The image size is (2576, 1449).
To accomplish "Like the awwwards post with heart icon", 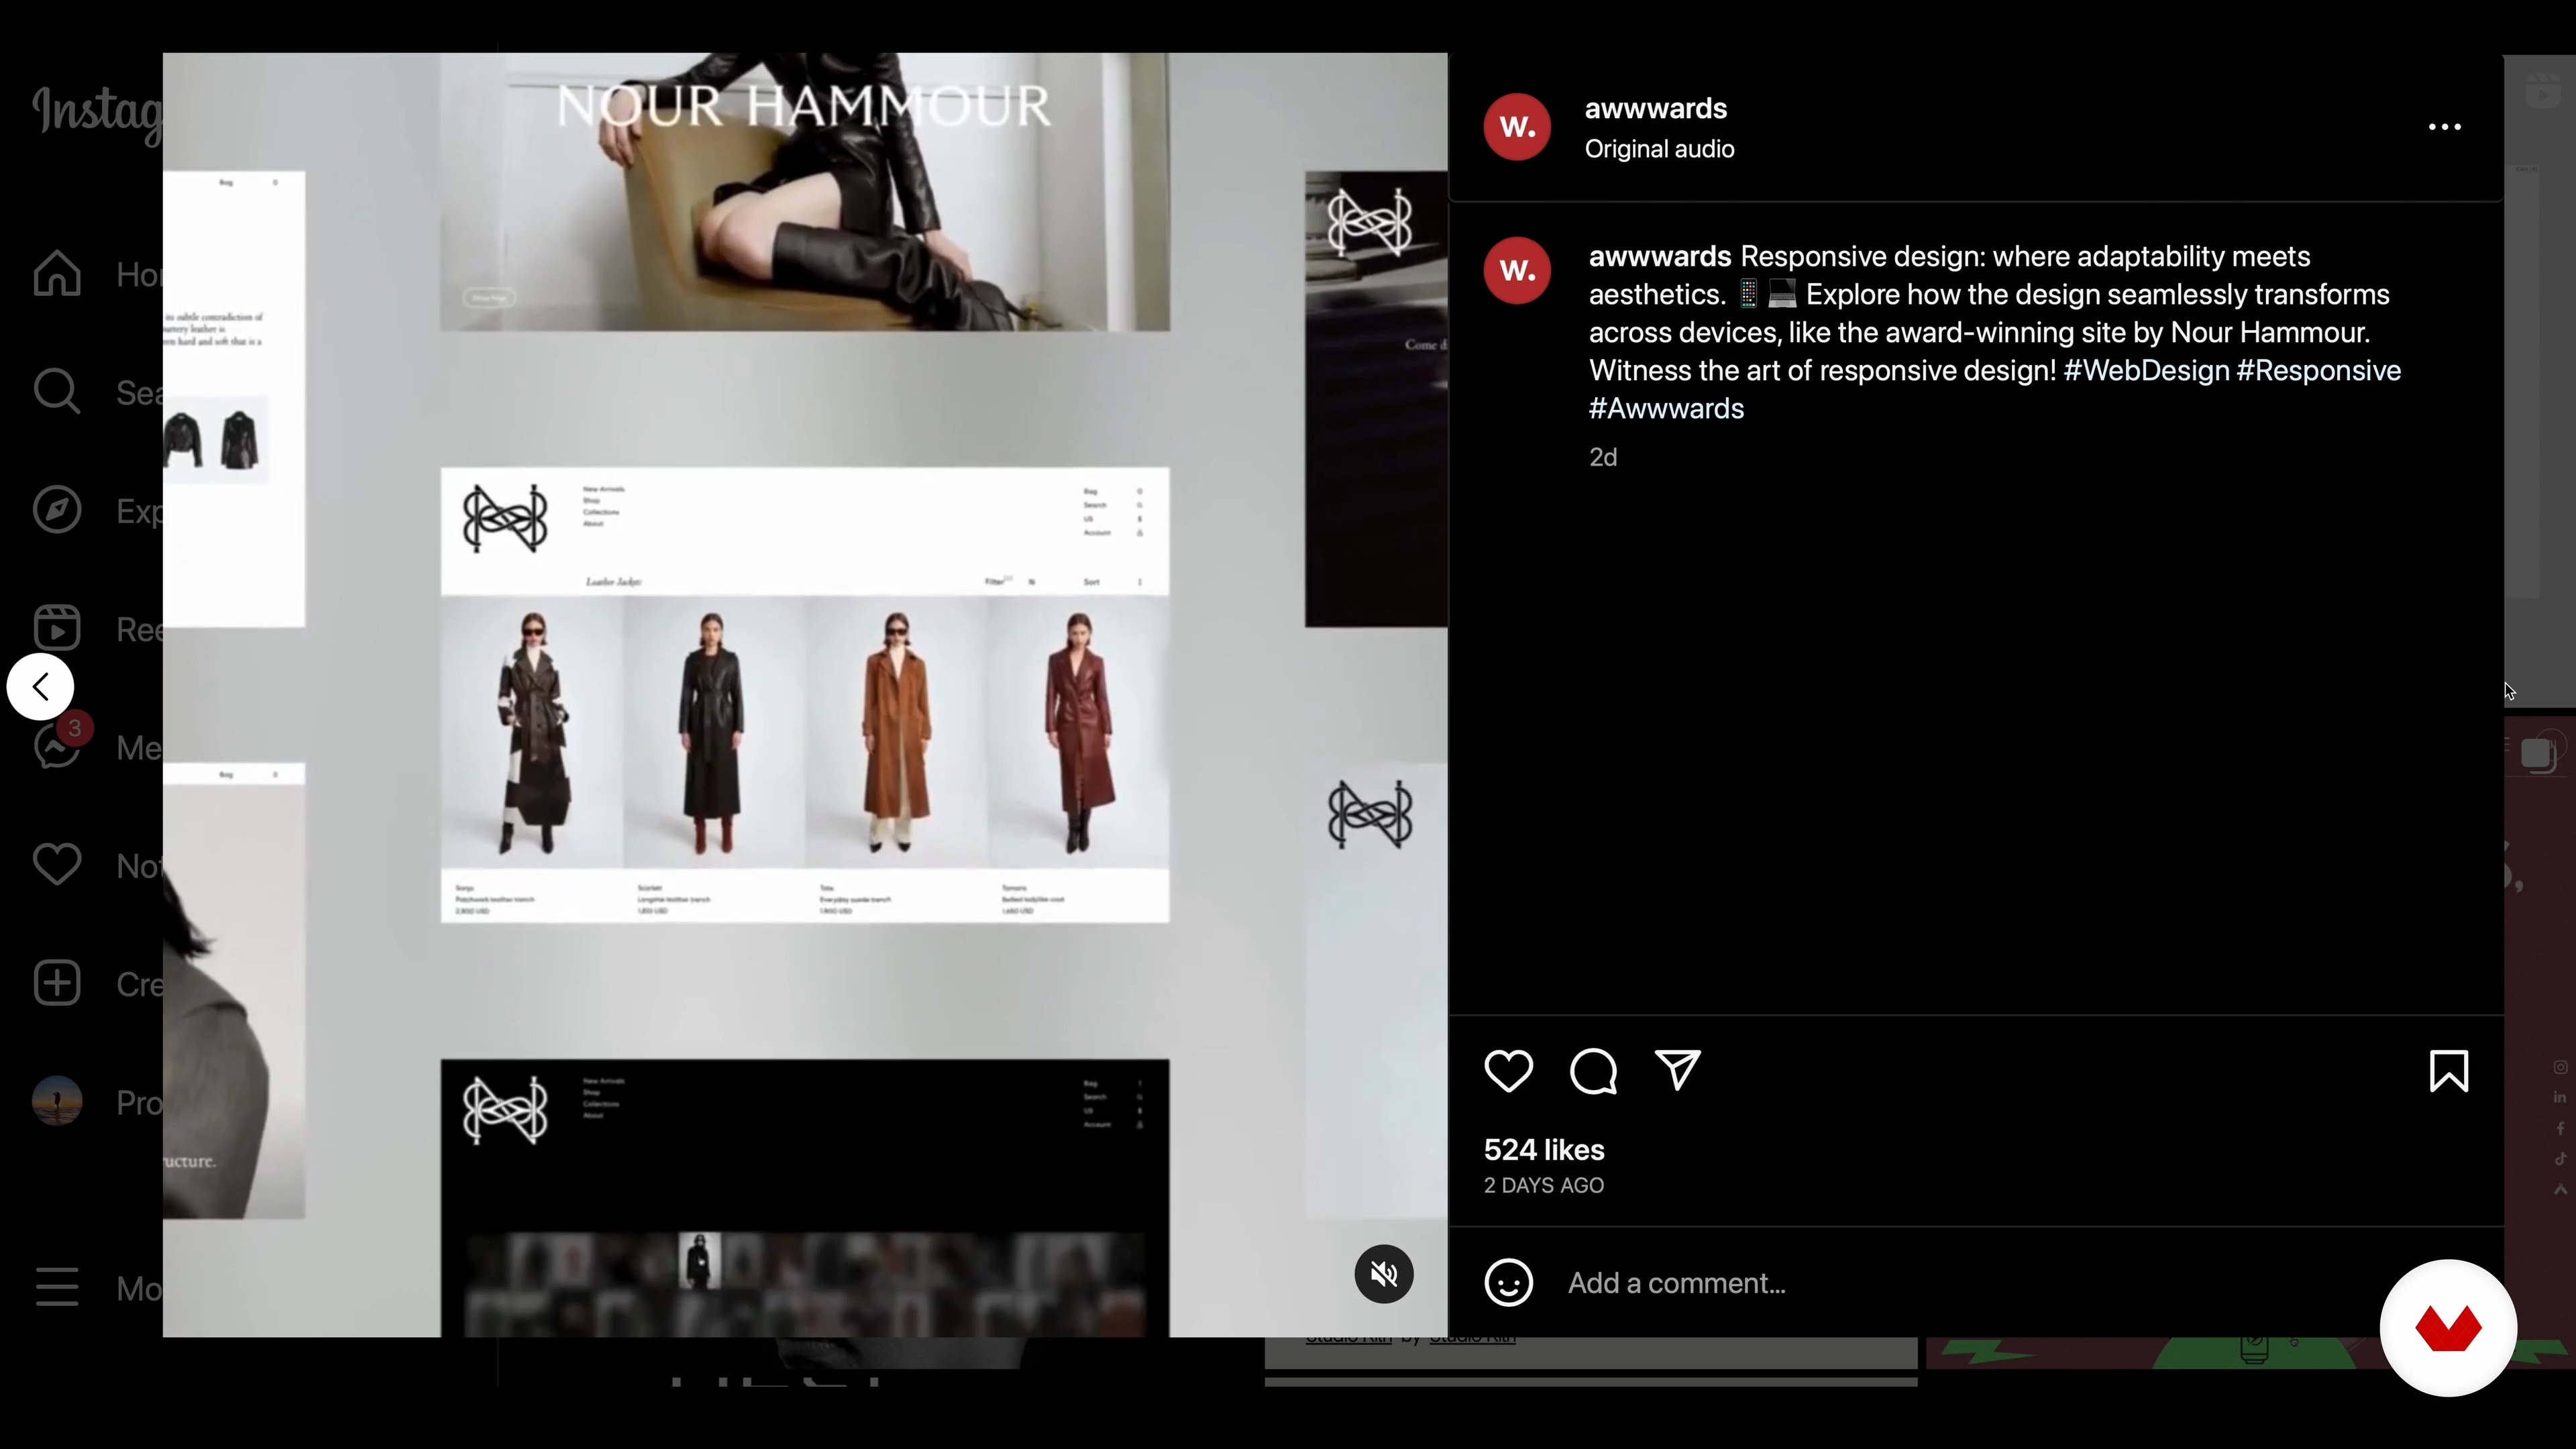I will click(1508, 1071).
